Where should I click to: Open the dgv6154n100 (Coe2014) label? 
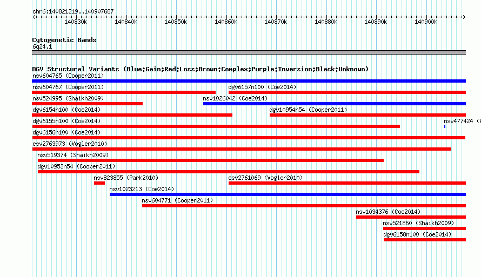tap(66, 110)
